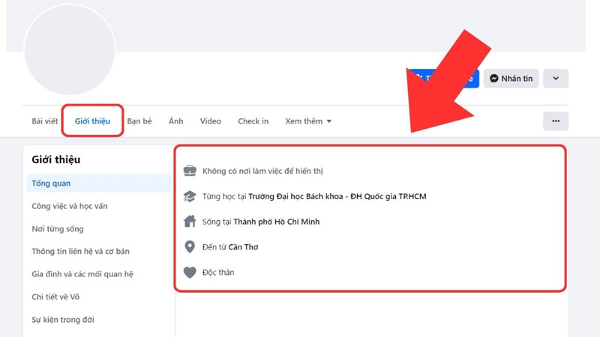Expand the Xem thêm tab dropdown
600x337 pixels.
coord(308,121)
